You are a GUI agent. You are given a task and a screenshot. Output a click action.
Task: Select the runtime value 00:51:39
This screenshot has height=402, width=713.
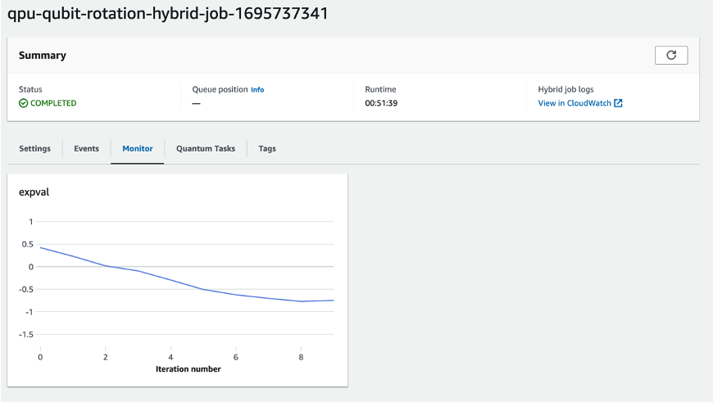381,103
